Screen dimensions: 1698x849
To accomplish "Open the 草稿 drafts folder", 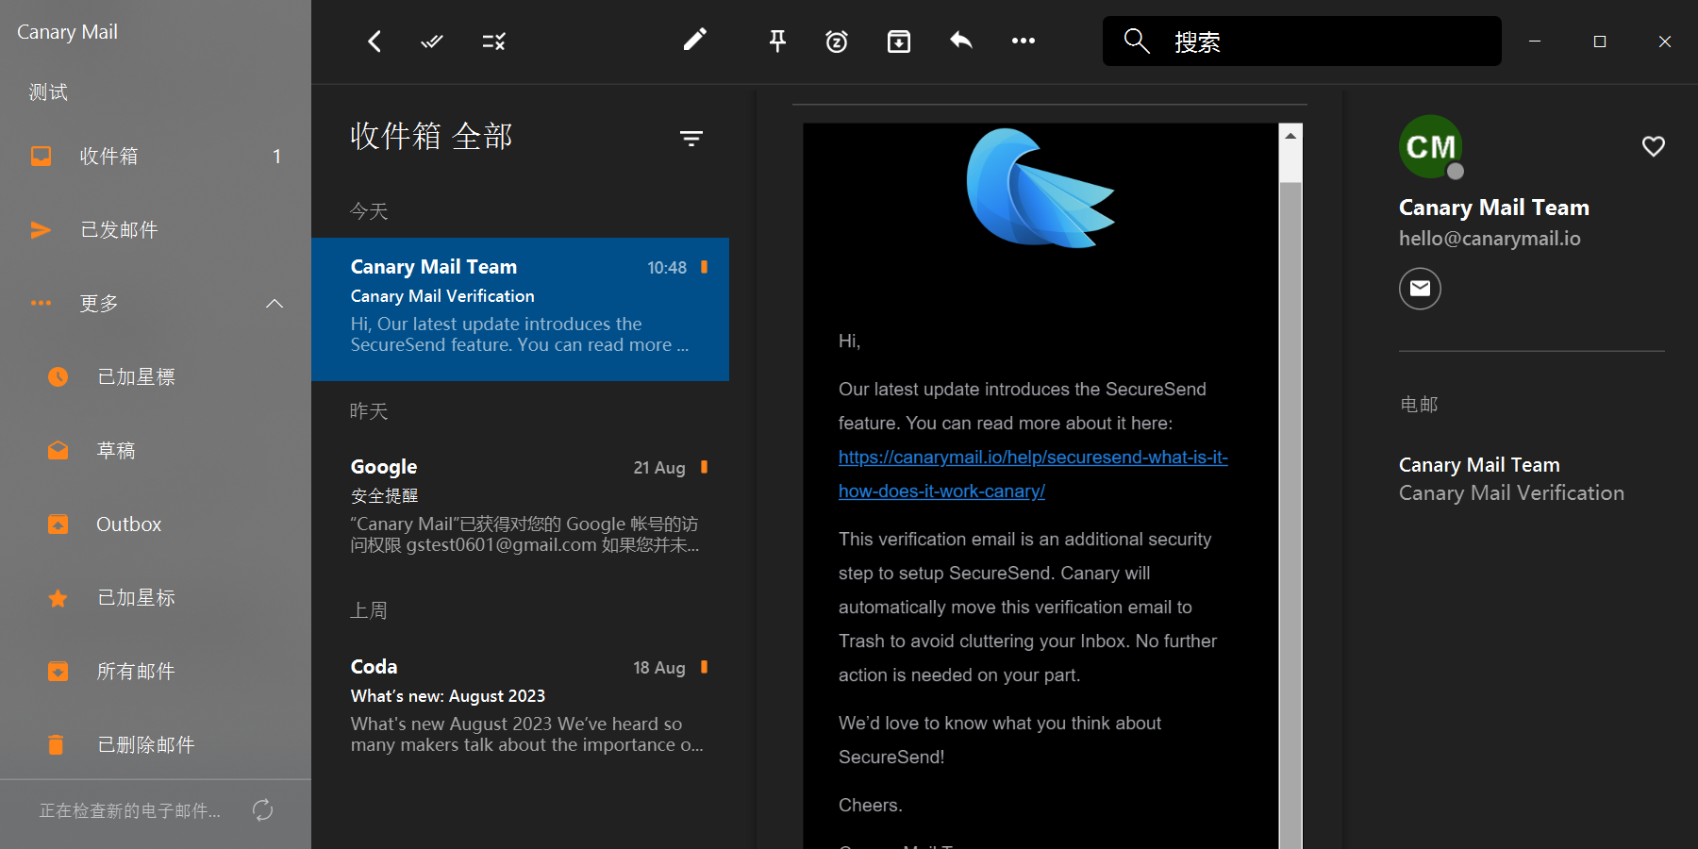I will (x=156, y=450).
